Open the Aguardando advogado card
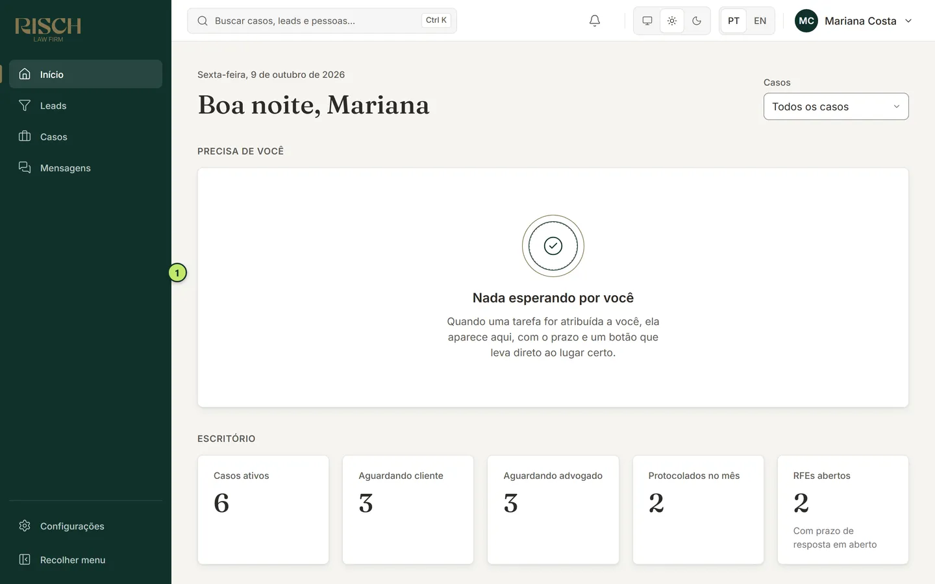Image resolution: width=935 pixels, height=584 pixels. click(x=553, y=510)
